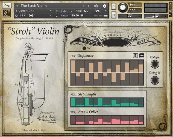Solo the instrument with S button
Viewport: 173px width, 137px height.
pyautogui.click(x=113, y=6)
